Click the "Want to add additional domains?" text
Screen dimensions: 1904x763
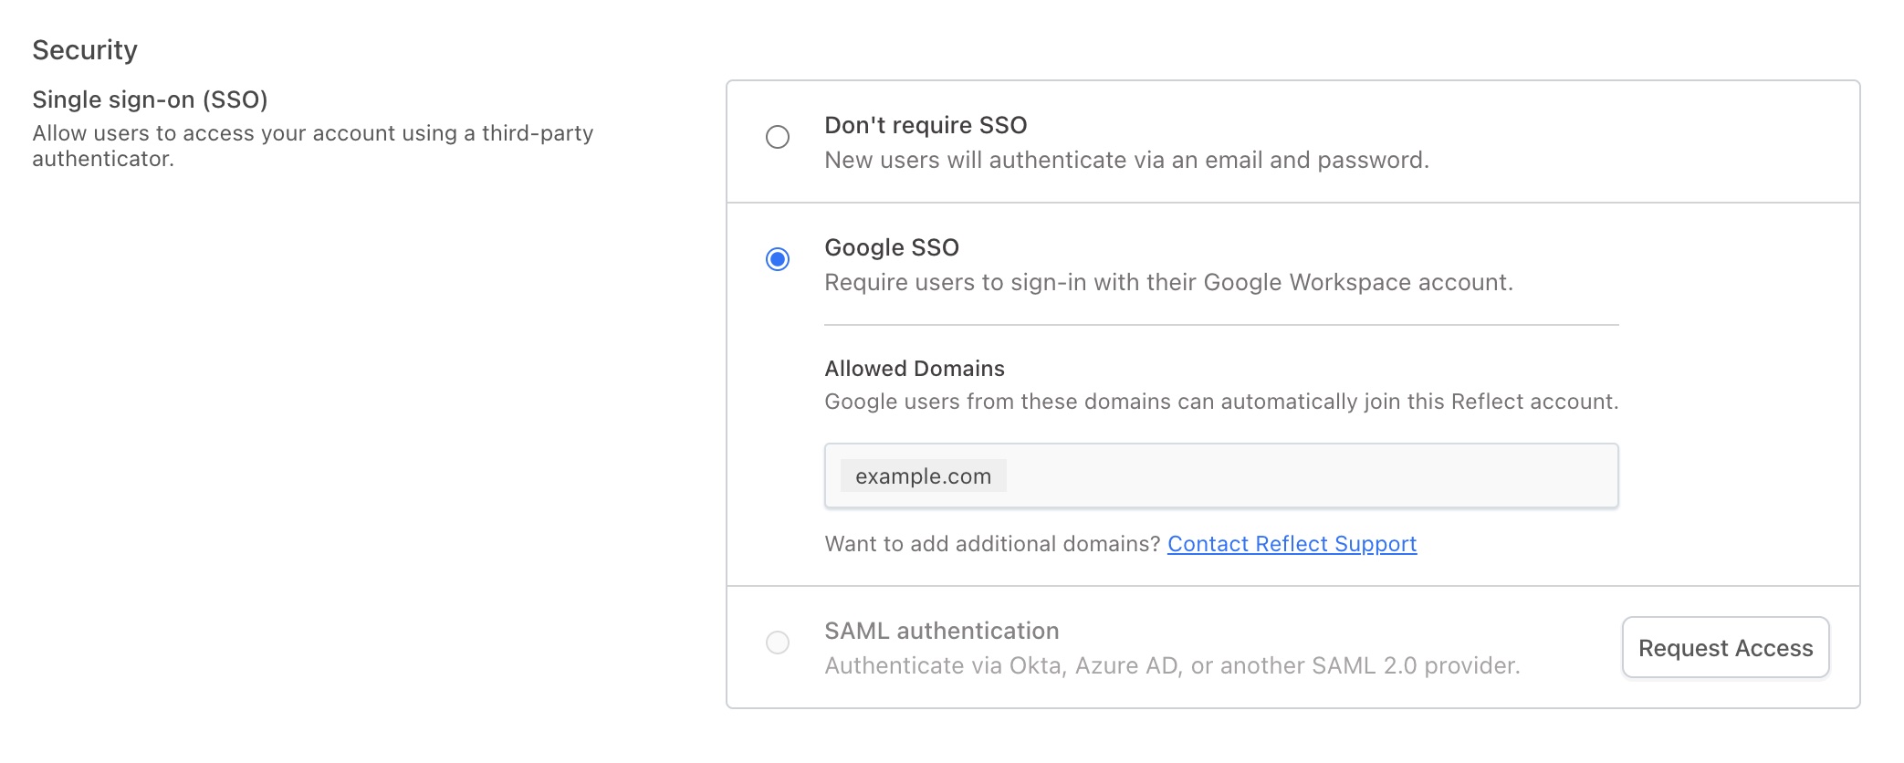(992, 544)
